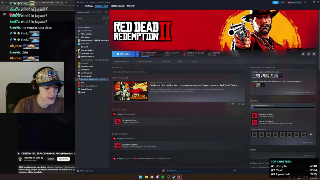This screenshot has width=320, height=180.
Task: Click Suscribirme on YouTube video
Action: click(x=63, y=159)
